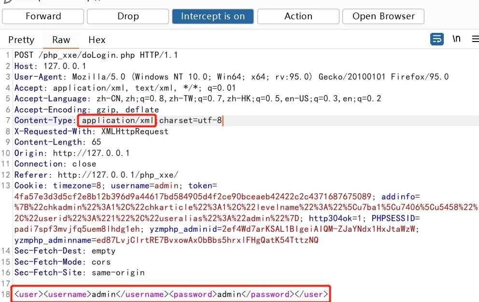The width and height of the screenshot is (479, 302).
Task: Click the Accept-Encoding: gzip, deflate line
Action: coord(87,110)
